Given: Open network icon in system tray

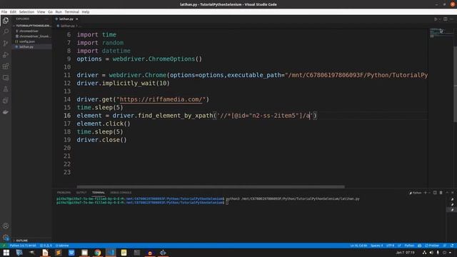Looking at the screenshot, I should (x=424, y=253).
